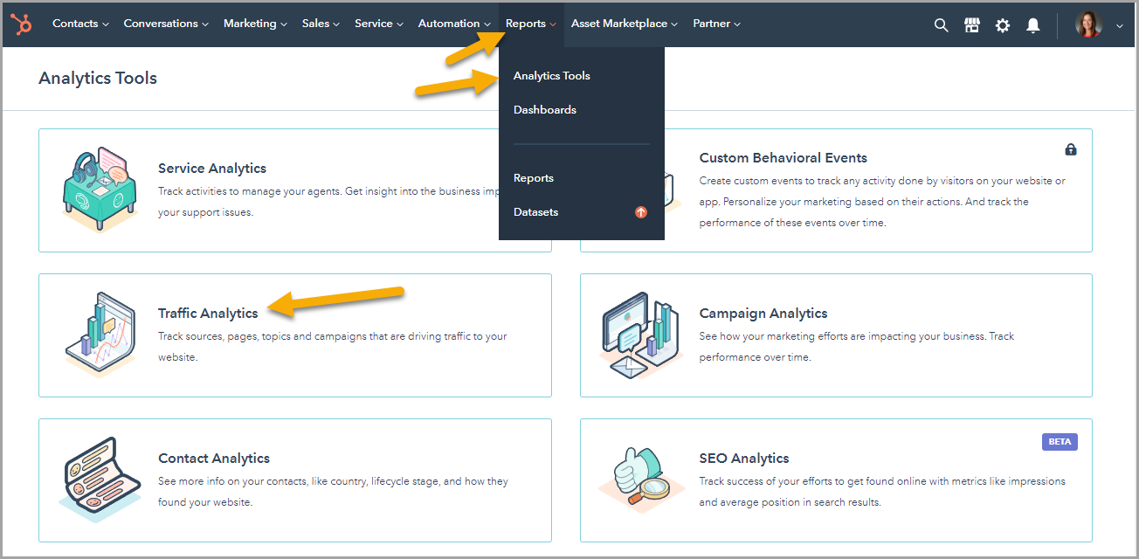Open the settings gear icon
The image size is (1139, 559).
tap(1003, 25)
